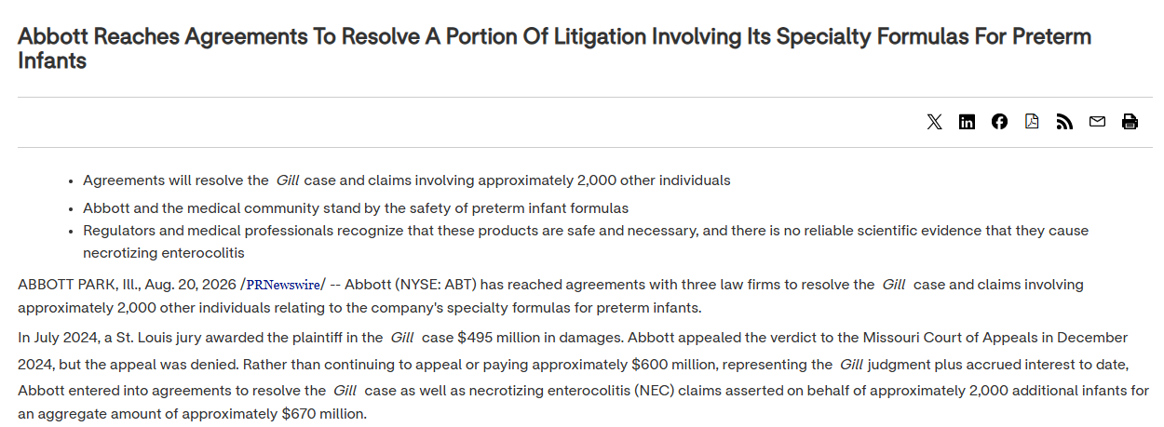Open the RSS feed icon

[x=1064, y=122]
